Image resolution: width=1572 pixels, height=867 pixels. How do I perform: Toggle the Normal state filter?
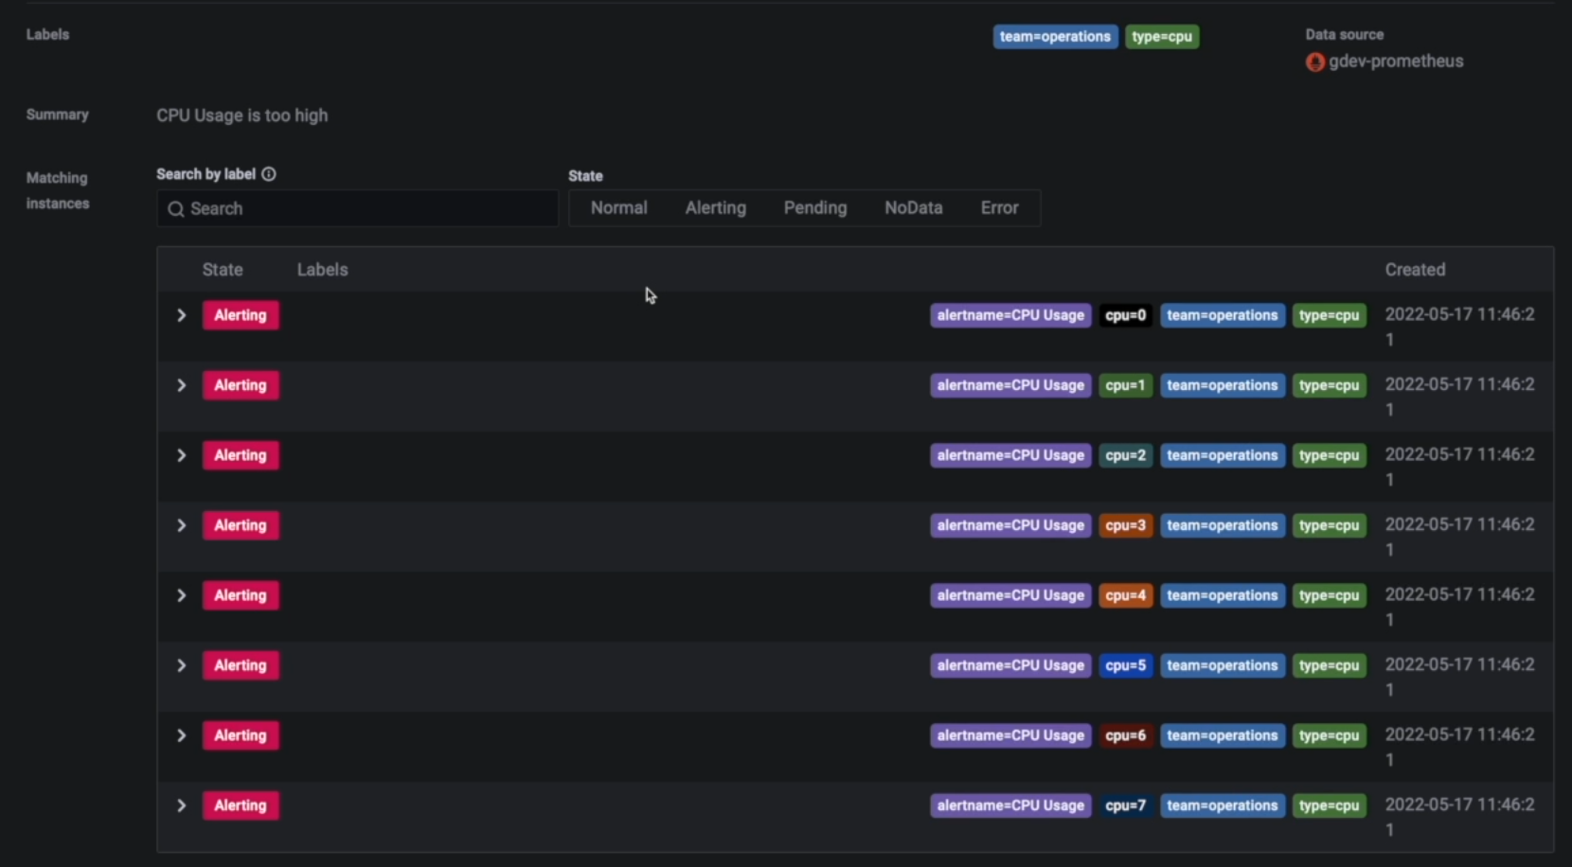[x=618, y=207]
